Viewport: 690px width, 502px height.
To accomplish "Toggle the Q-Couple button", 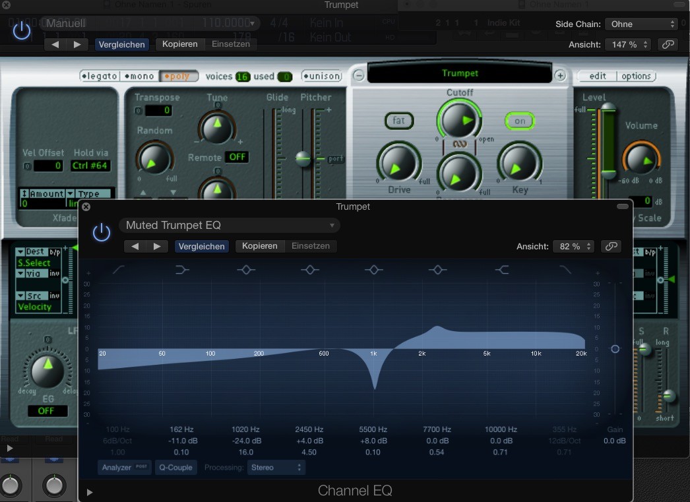I will 175,468.
